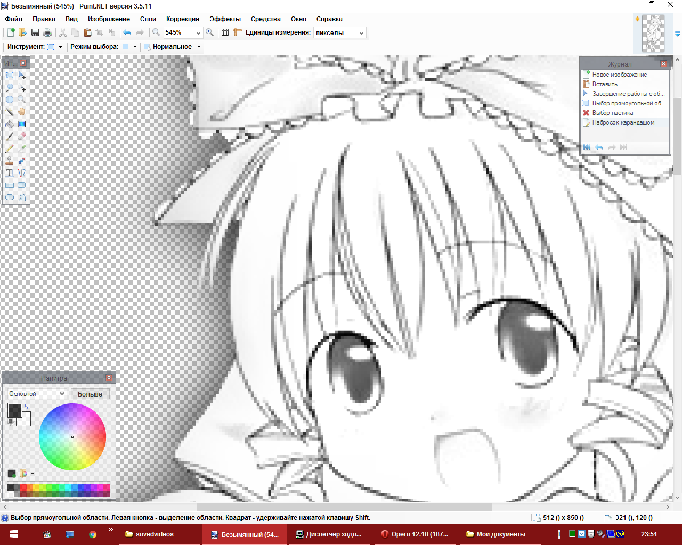Select the Eraser tool
Image resolution: width=682 pixels, height=545 pixels.
[22, 136]
